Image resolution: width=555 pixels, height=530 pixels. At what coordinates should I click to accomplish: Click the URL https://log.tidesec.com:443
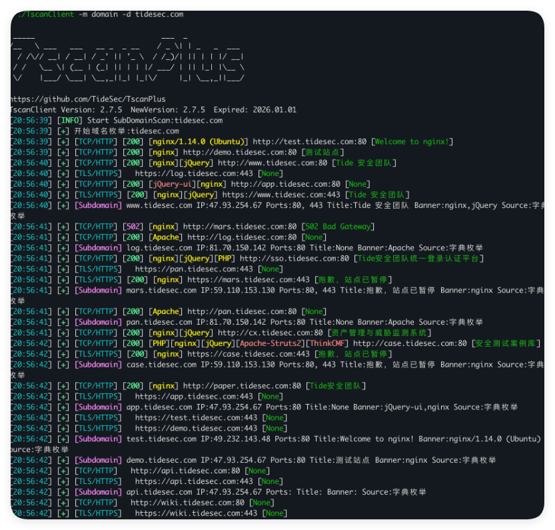[194, 173]
